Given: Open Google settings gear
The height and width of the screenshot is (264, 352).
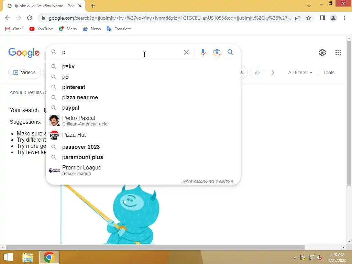Looking at the screenshot, I should [x=322, y=53].
